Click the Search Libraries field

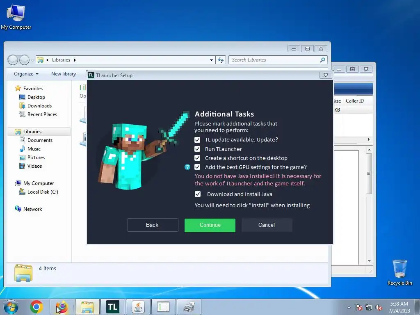[x=278, y=60]
